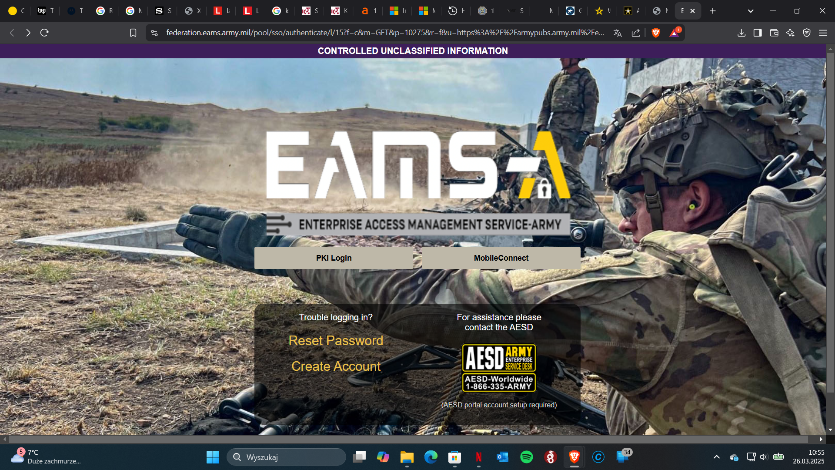This screenshot has width=835, height=470.
Task: Open the Brave Wallet icon
Action: [x=774, y=33]
